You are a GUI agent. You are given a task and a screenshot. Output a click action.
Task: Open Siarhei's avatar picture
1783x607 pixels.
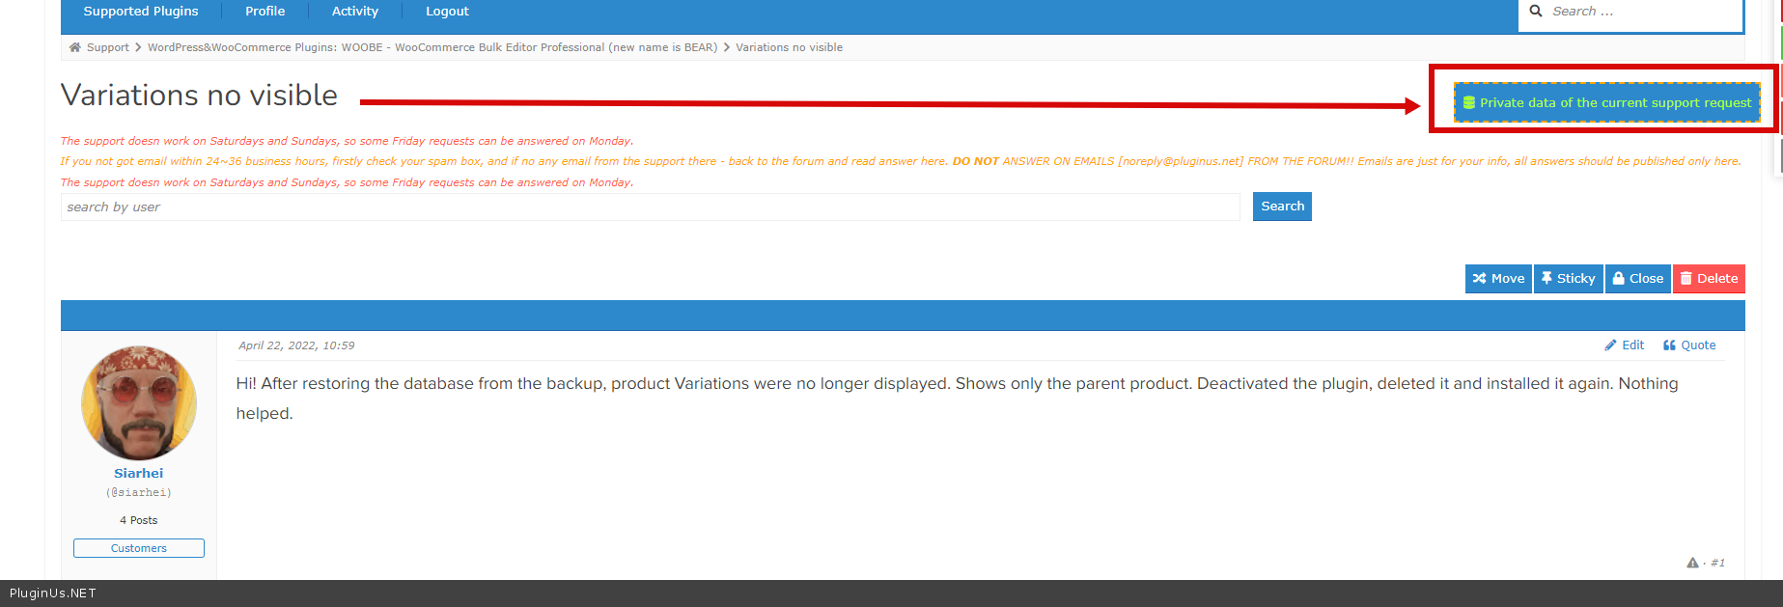139,403
